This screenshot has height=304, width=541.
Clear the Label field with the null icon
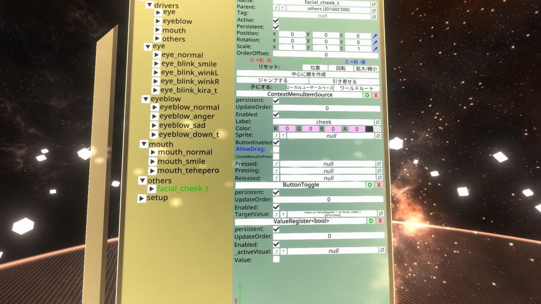pos(378,122)
